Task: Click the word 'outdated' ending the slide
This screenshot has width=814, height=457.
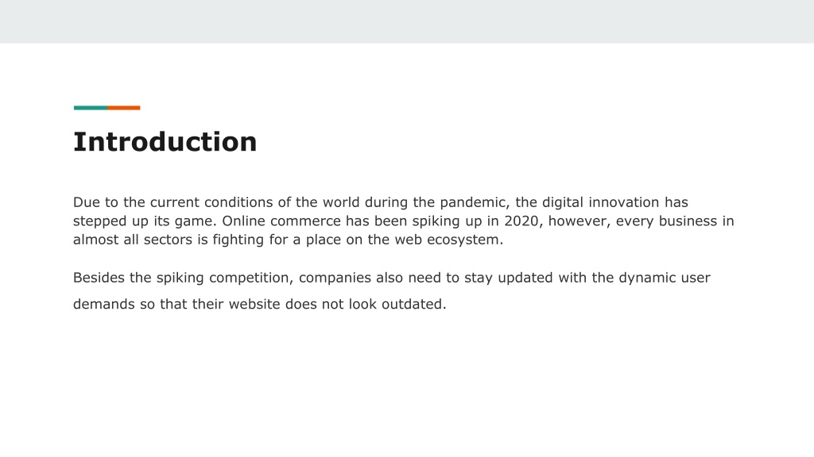Action: [412, 304]
